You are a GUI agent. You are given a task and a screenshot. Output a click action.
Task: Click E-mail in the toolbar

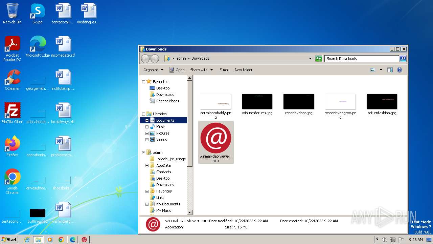point(224,70)
